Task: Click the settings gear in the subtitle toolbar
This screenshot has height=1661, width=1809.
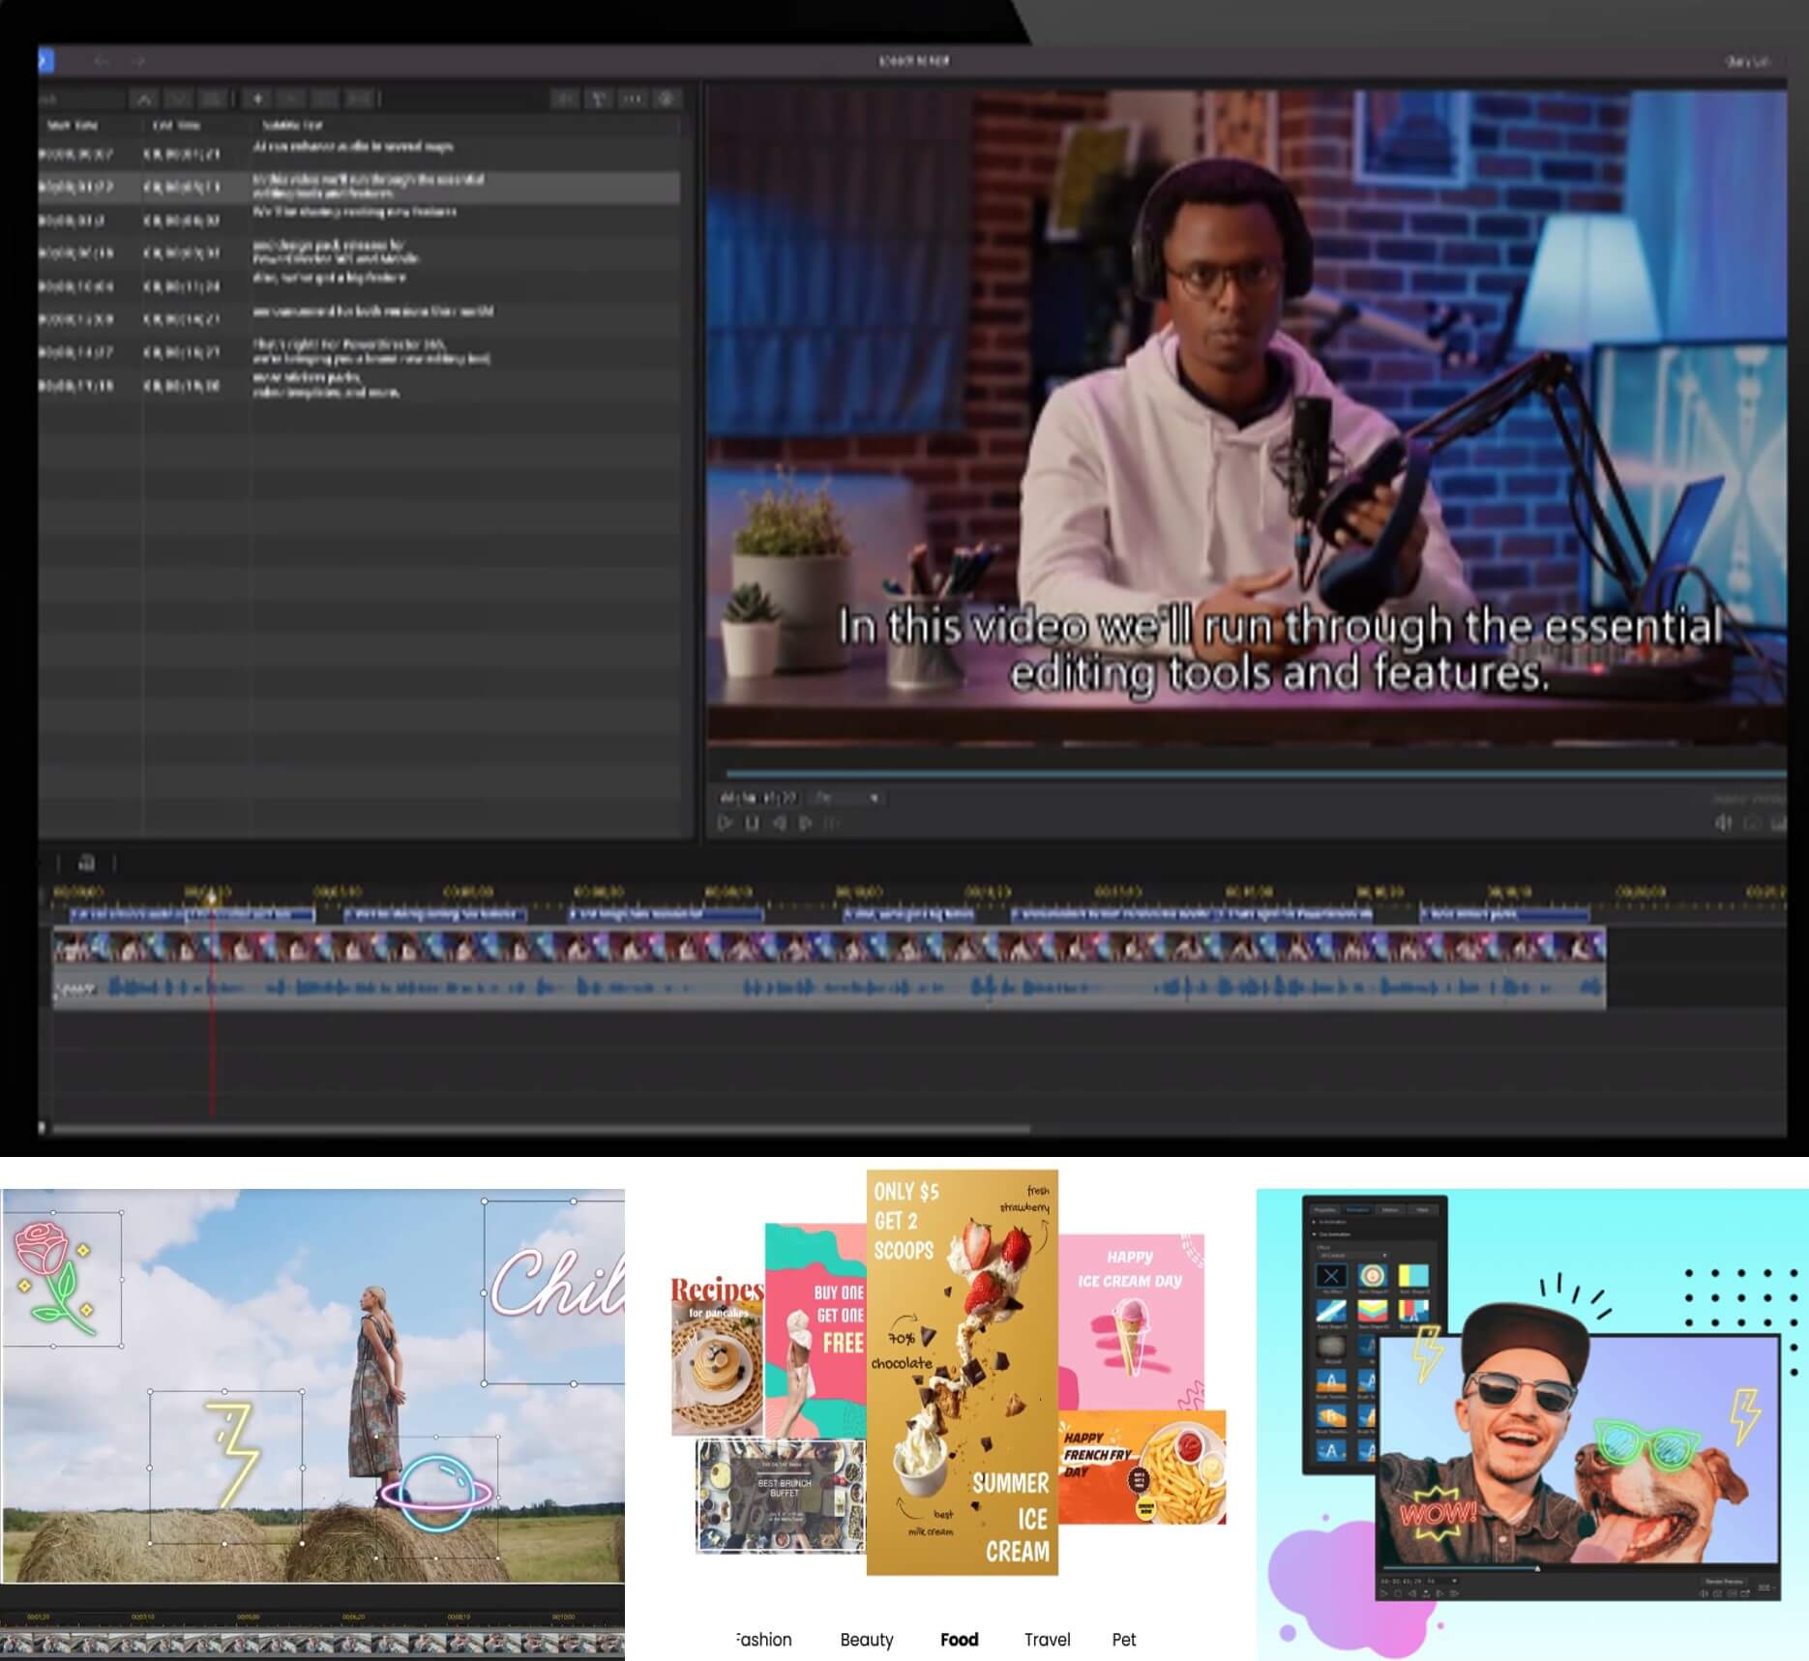Action: click(665, 98)
